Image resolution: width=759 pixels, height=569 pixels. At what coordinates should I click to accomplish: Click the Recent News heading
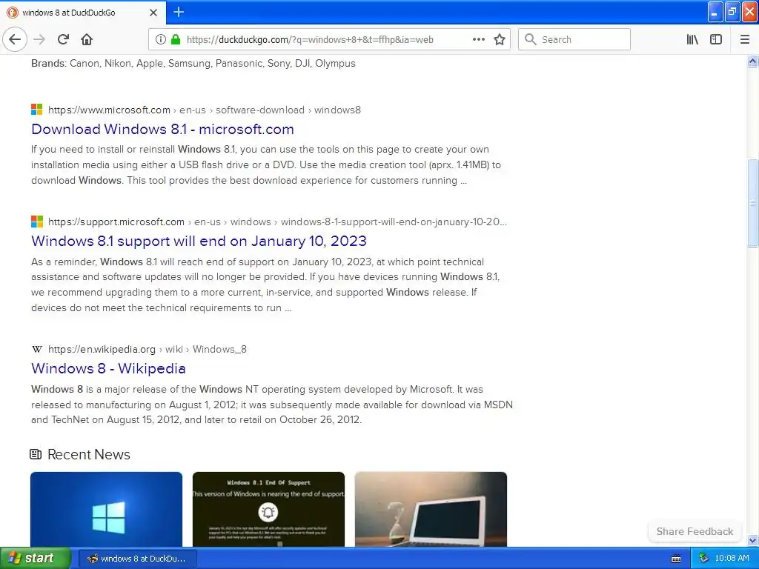[x=89, y=454]
